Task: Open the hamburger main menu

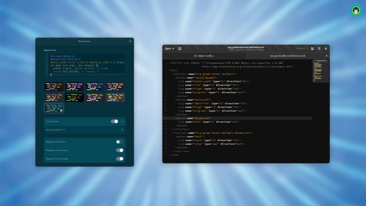Action: [x=319, y=49]
